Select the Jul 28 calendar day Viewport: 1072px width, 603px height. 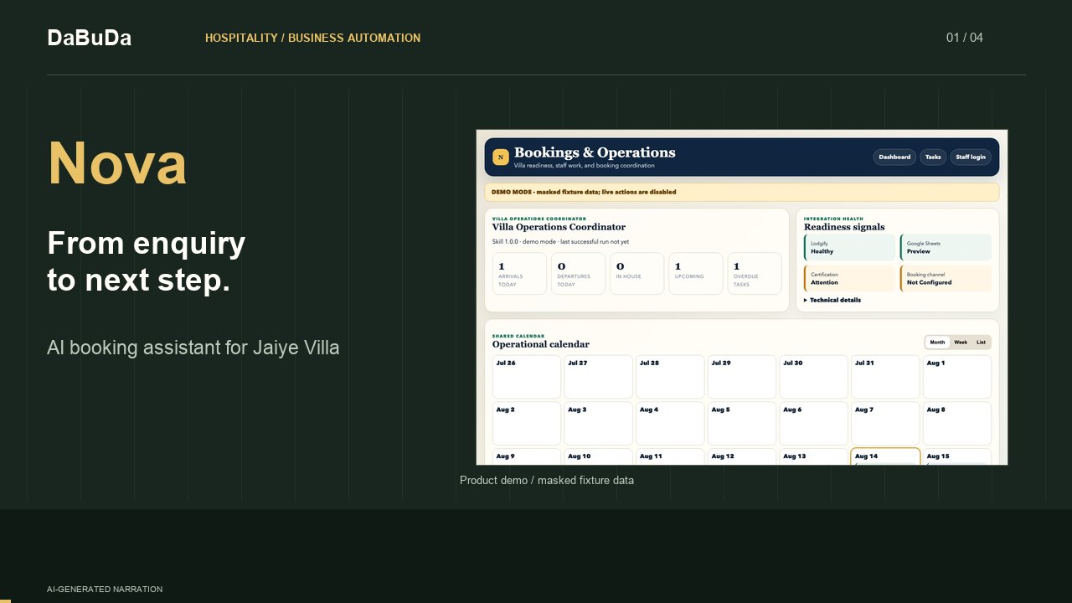click(670, 377)
